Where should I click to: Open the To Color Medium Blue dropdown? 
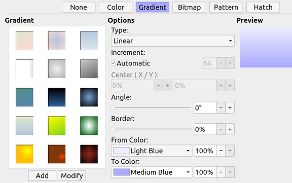click(152, 172)
